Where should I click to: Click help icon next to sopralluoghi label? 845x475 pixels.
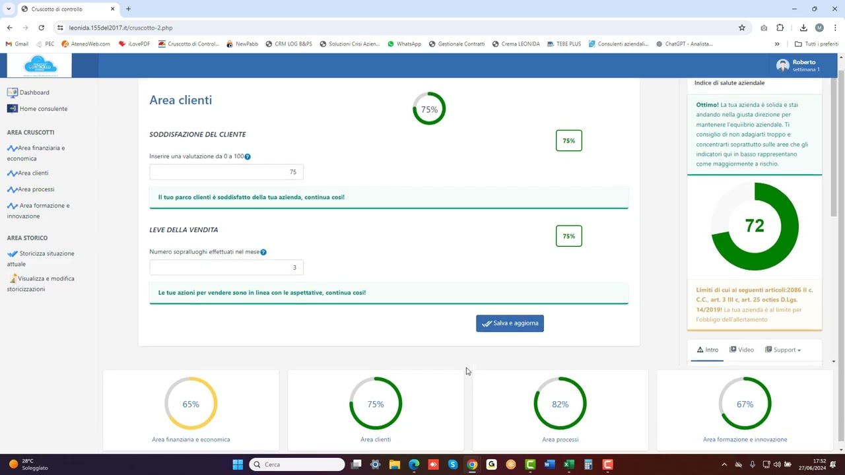tap(263, 252)
